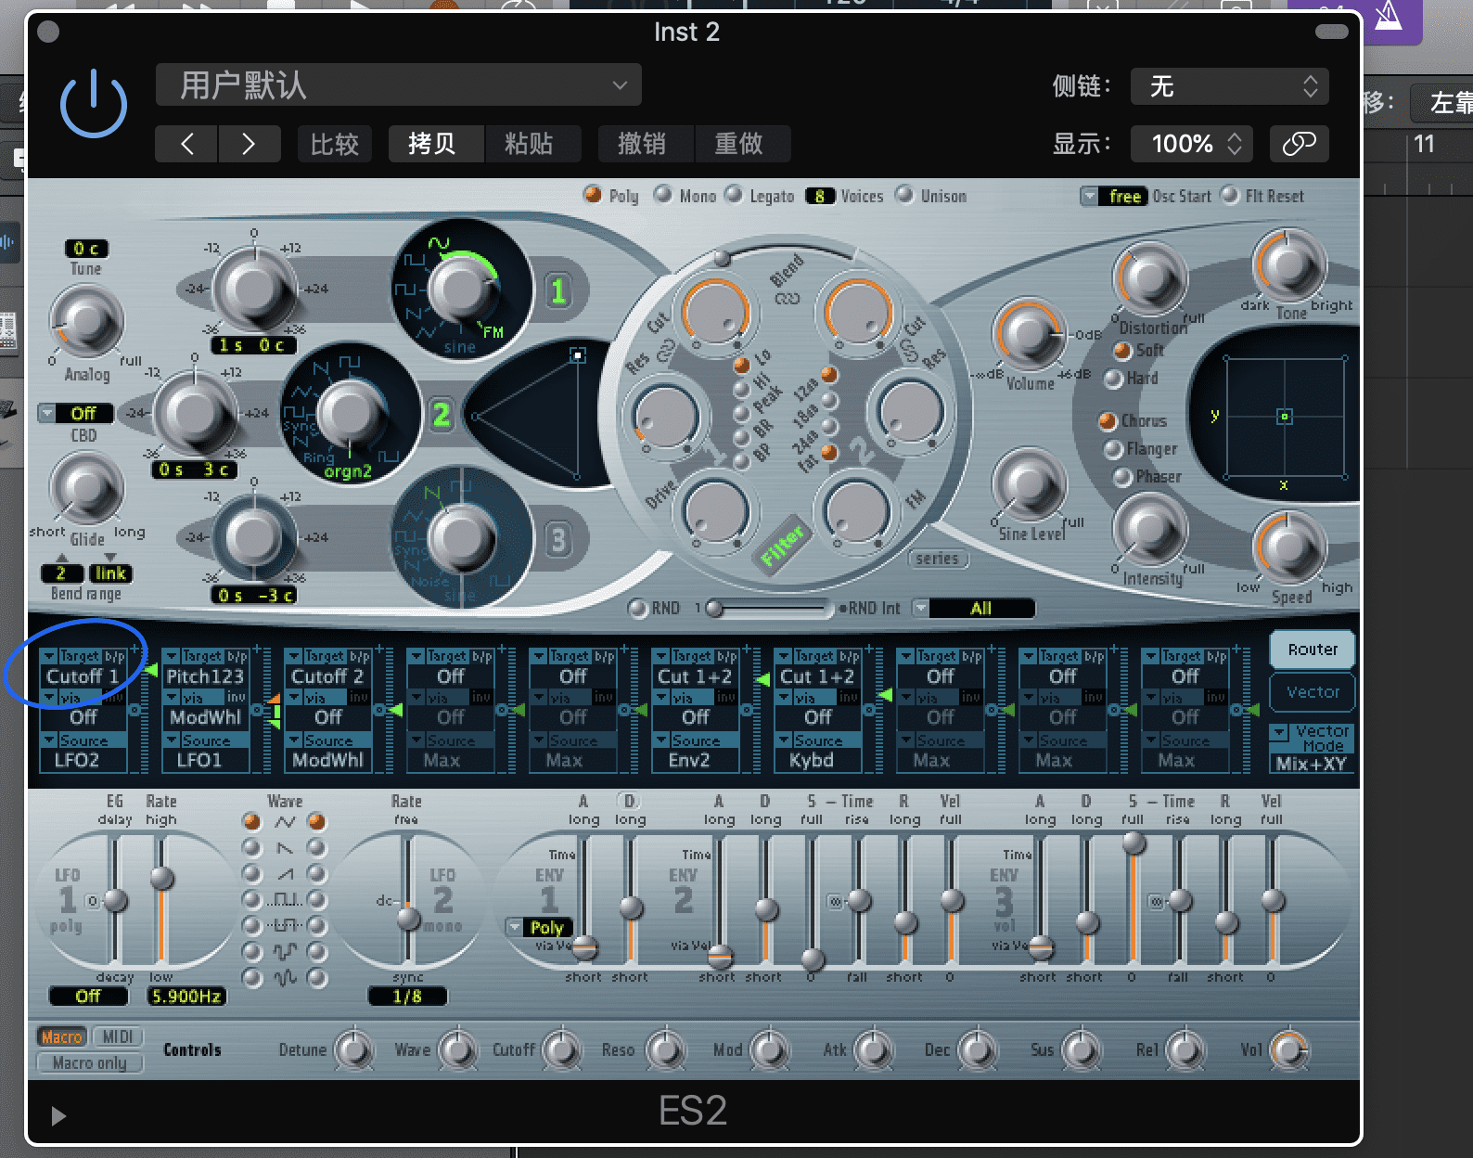Toggle the ES2 plug-in power button
This screenshot has height=1158, width=1473.
tap(93, 105)
